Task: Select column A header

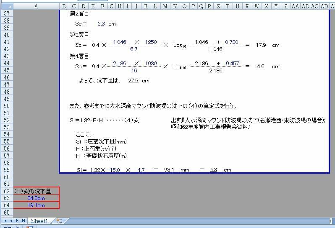Action: pos(36,6)
